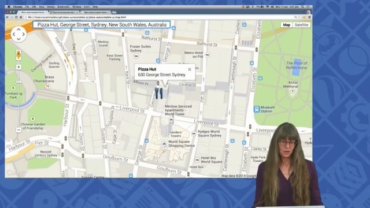Click the Elizabeth St bus stop by The Pool of Reflections

(x=252, y=63)
